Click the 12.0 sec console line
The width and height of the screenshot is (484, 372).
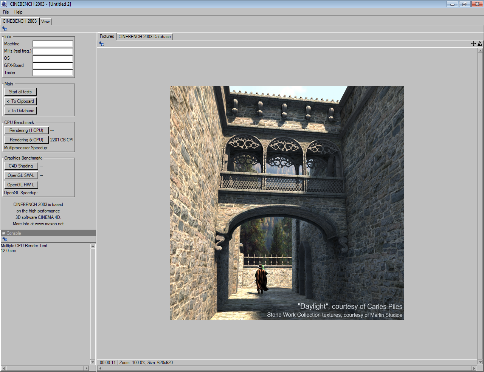pos(8,251)
